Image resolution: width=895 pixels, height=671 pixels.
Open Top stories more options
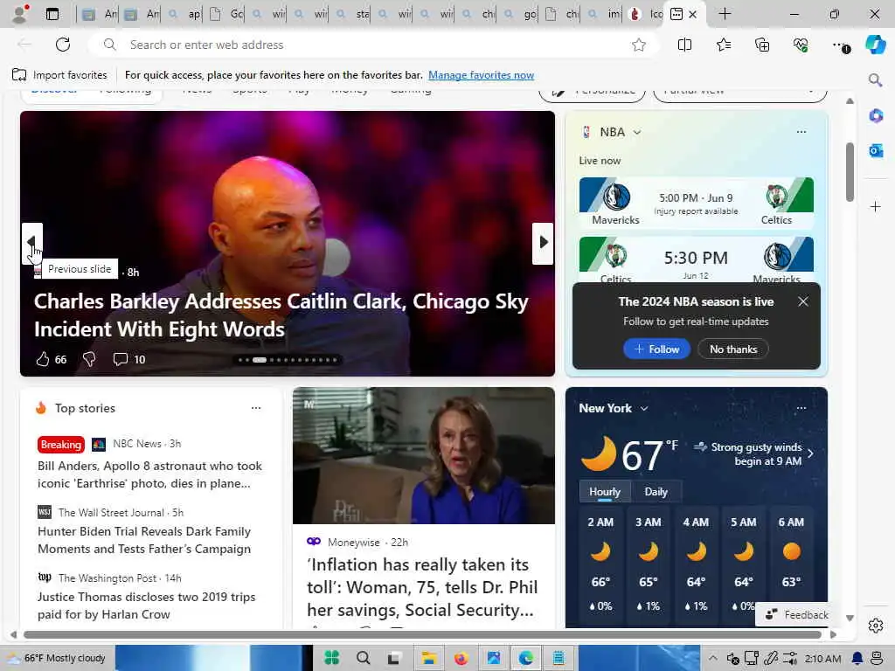point(256,408)
